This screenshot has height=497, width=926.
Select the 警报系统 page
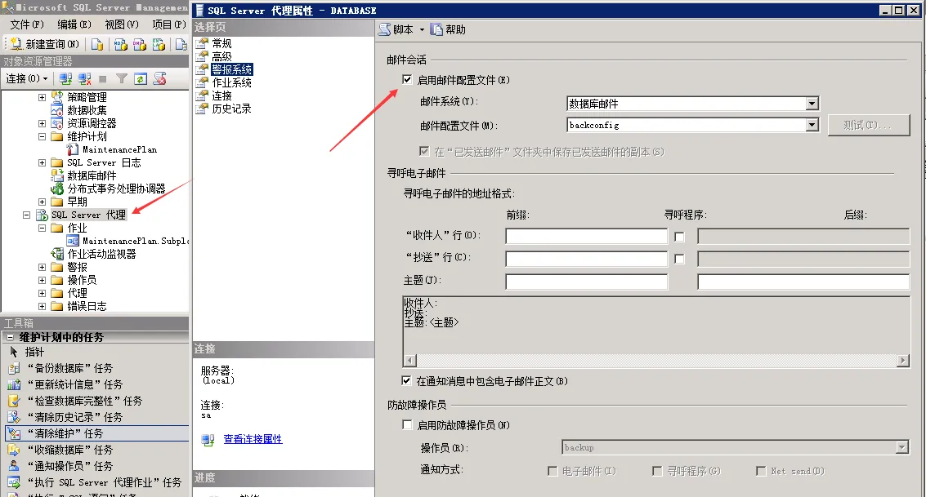(x=232, y=69)
